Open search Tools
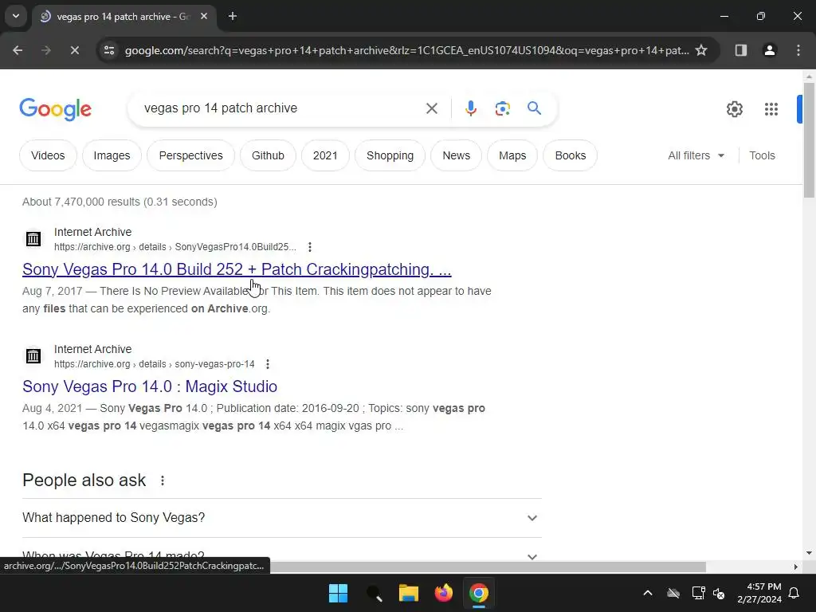The height and width of the screenshot is (612, 816). tap(762, 155)
